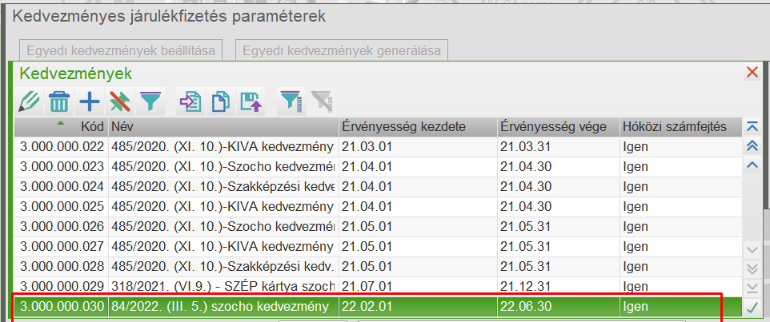The width and height of the screenshot is (770, 322).
Task: Jump to the first record arrow
Action: [x=752, y=126]
